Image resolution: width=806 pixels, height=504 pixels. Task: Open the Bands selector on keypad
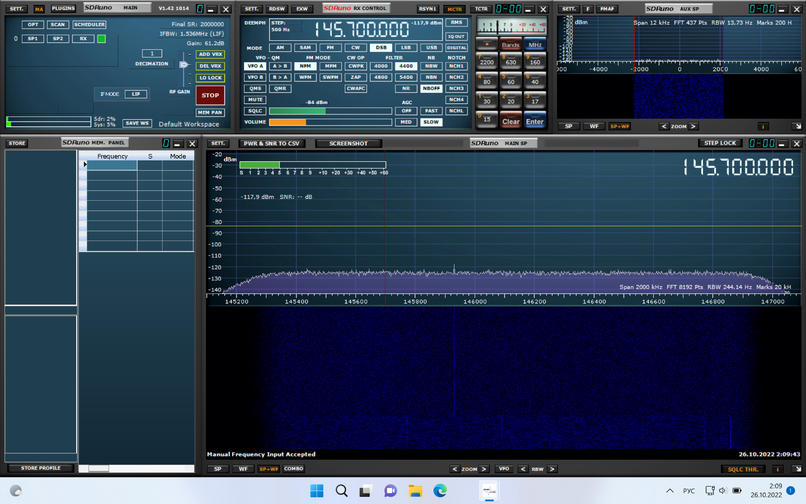pos(510,45)
